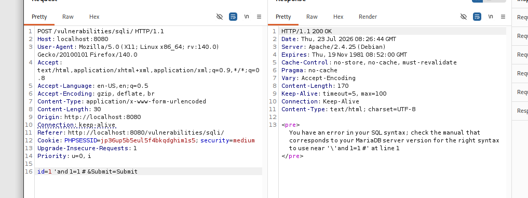
Task: Click request line number 16 in gutter
Action: (29, 171)
